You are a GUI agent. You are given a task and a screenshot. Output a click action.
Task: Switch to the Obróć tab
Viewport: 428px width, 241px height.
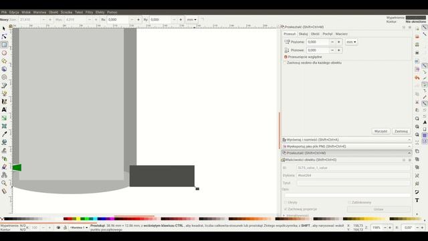pyautogui.click(x=315, y=34)
